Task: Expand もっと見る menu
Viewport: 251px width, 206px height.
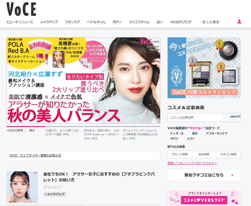Action: click(x=209, y=22)
